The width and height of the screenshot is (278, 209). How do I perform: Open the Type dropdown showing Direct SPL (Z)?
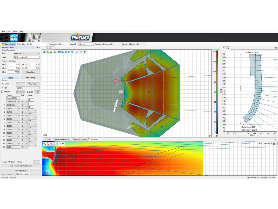(x=34, y=44)
